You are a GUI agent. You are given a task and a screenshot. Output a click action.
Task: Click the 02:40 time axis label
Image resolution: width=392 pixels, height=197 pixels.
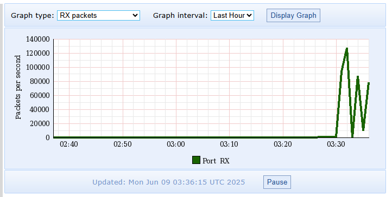[x=69, y=144]
